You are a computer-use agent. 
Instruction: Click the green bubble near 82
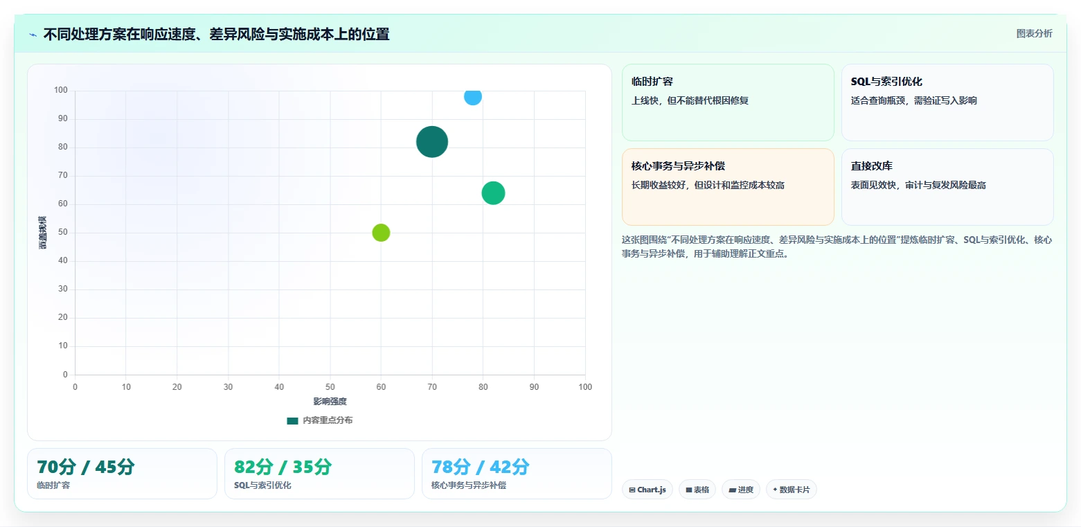(x=493, y=193)
